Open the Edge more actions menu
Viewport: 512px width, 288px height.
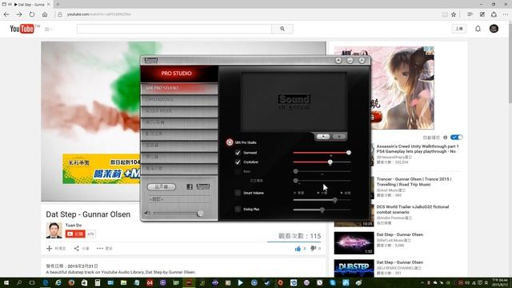(x=506, y=14)
